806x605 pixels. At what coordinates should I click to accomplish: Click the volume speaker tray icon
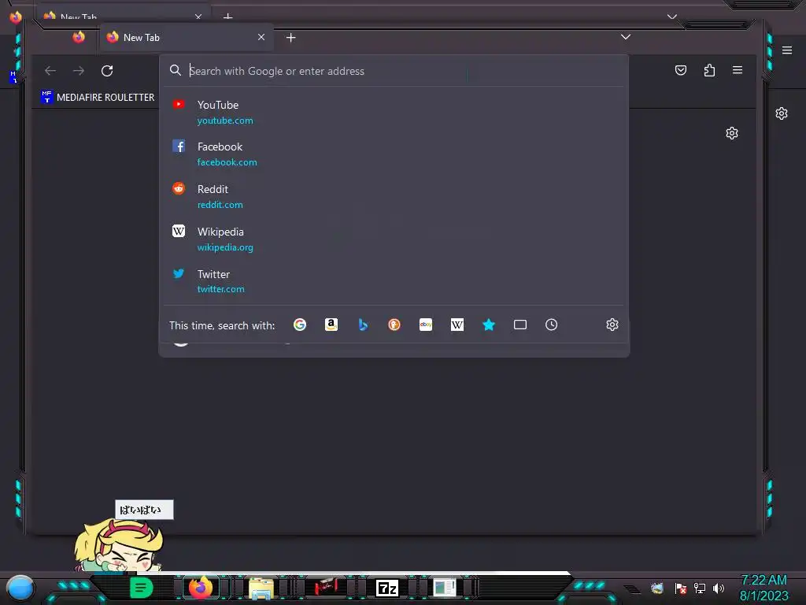(x=718, y=588)
